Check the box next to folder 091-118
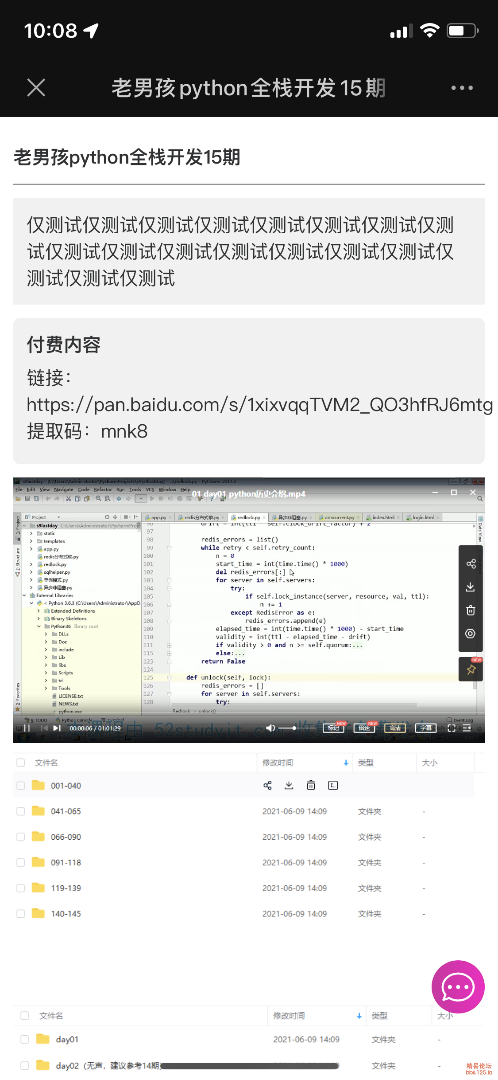The width and height of the screenshot is (498, 1080). [x=21, y=863]
